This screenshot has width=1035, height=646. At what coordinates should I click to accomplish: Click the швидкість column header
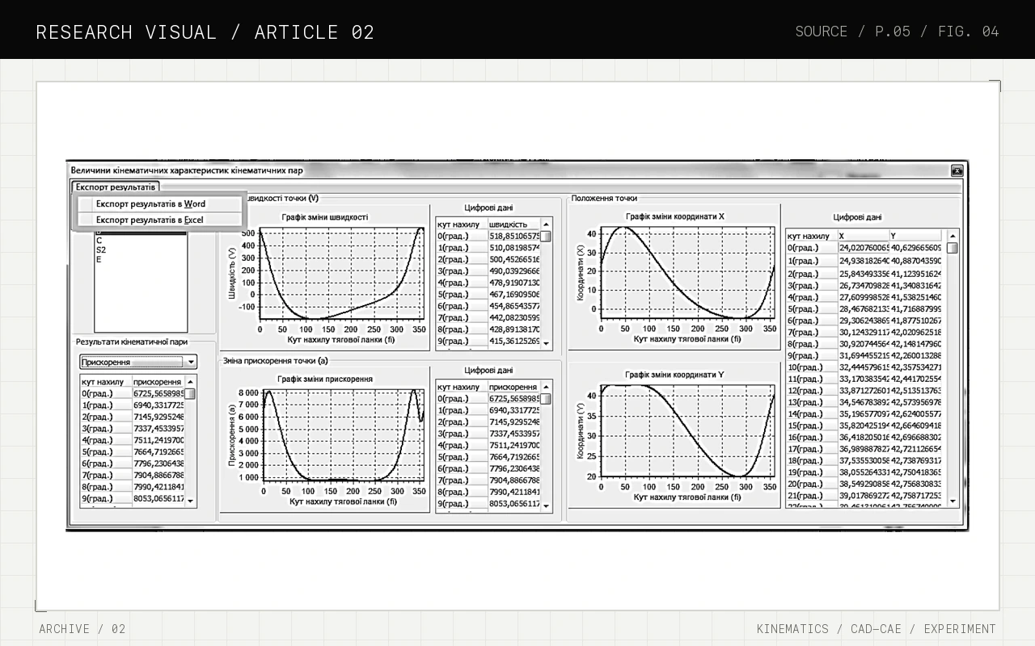point(513,224)
